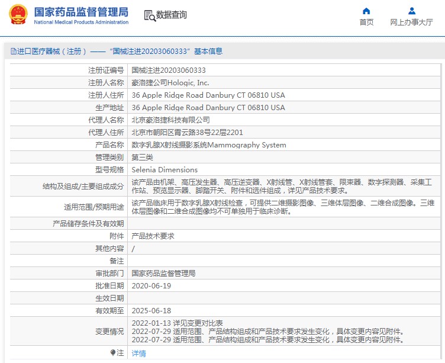Select agent name 北京豪洛捷科技有限公司

click(170, 120)
